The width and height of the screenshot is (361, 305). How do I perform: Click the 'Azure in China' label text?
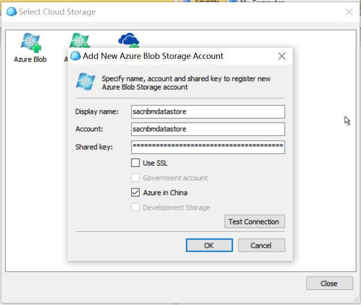click(165, 192)
